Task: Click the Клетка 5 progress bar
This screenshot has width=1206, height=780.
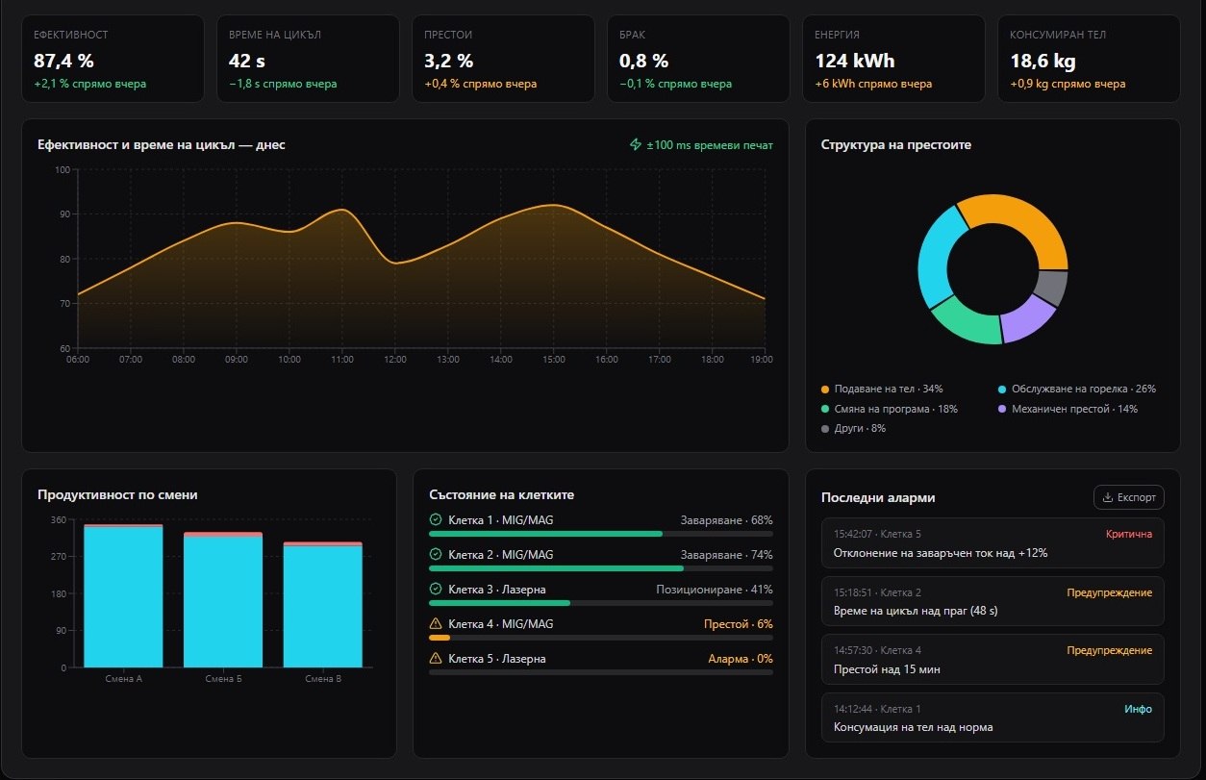Action: [x=601, y=672]
